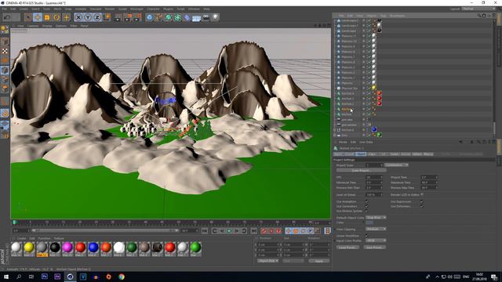The image size is (502, 282).
Task: Click After Effects in the taskbar
Action: click(x=57, y=277)
